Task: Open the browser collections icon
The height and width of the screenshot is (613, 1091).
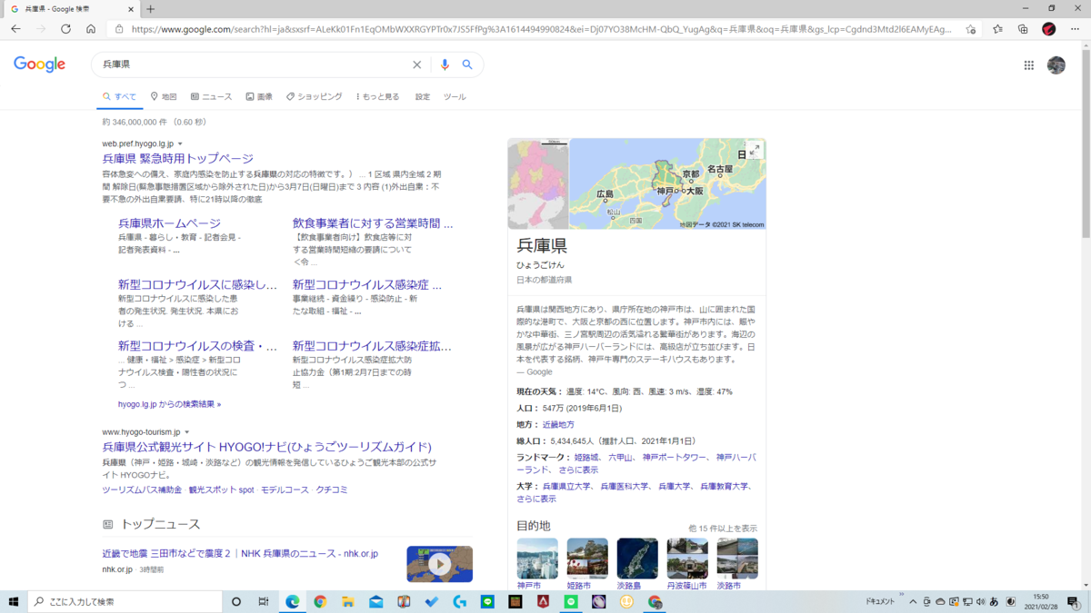Action: tap(1023, 29)
